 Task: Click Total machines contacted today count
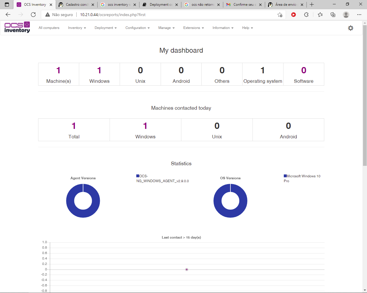74,126
